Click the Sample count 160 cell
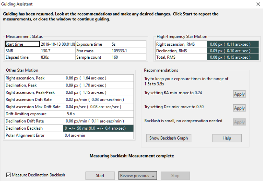Screen dimensions: 263x181 click(128, 57)
